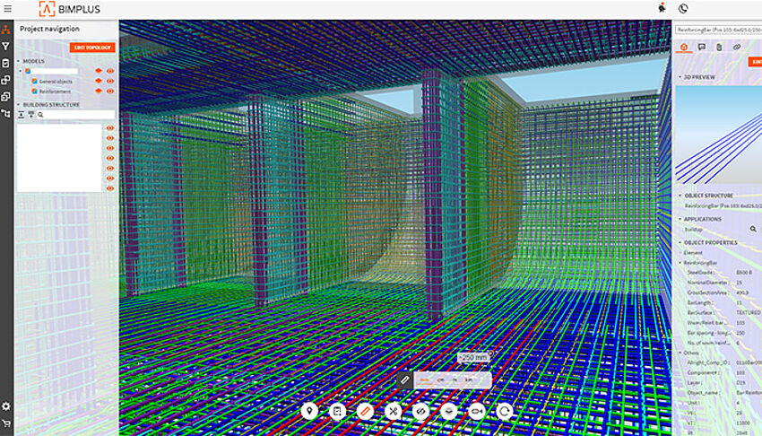Viewport: 762px width, 436px height.
Task: Switch to the comments tab in properties panel
Action: (x=701, y=47)
